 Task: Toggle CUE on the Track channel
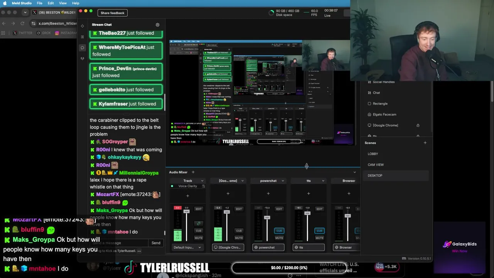click(x=198, y=231)
